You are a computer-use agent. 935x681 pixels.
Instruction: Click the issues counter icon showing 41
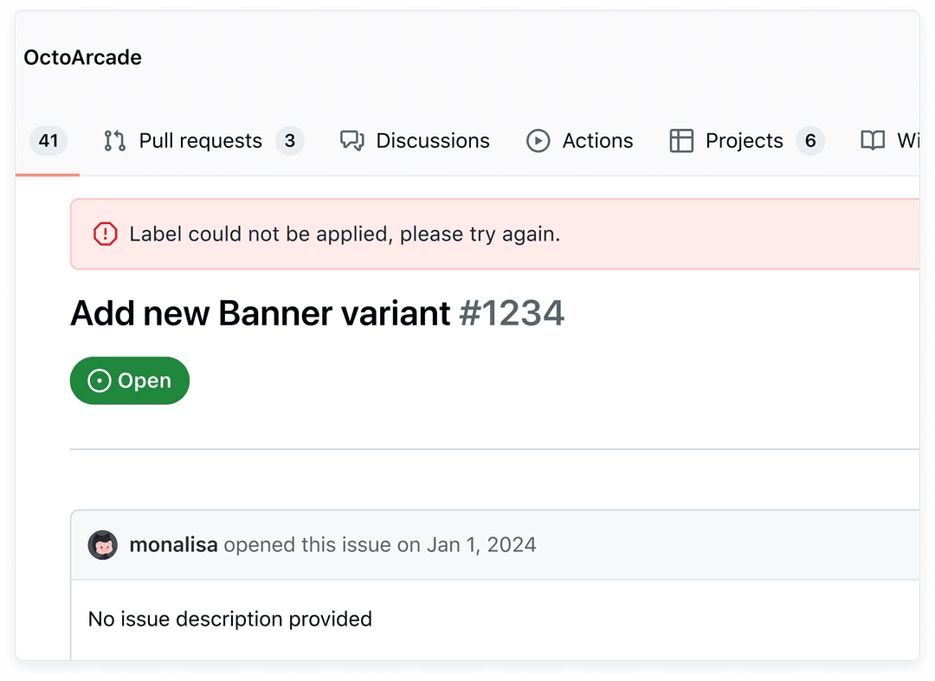(48, 140)
